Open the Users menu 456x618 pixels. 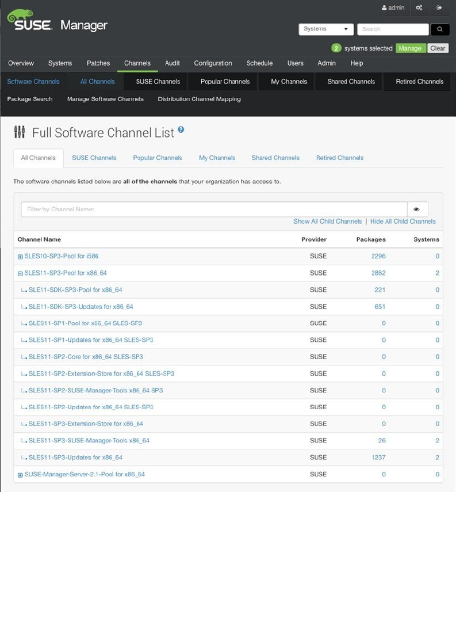point(296,63)
